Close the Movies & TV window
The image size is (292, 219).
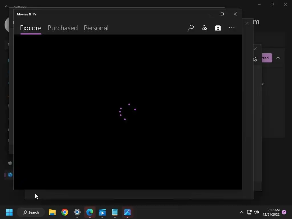coord(235,14)
